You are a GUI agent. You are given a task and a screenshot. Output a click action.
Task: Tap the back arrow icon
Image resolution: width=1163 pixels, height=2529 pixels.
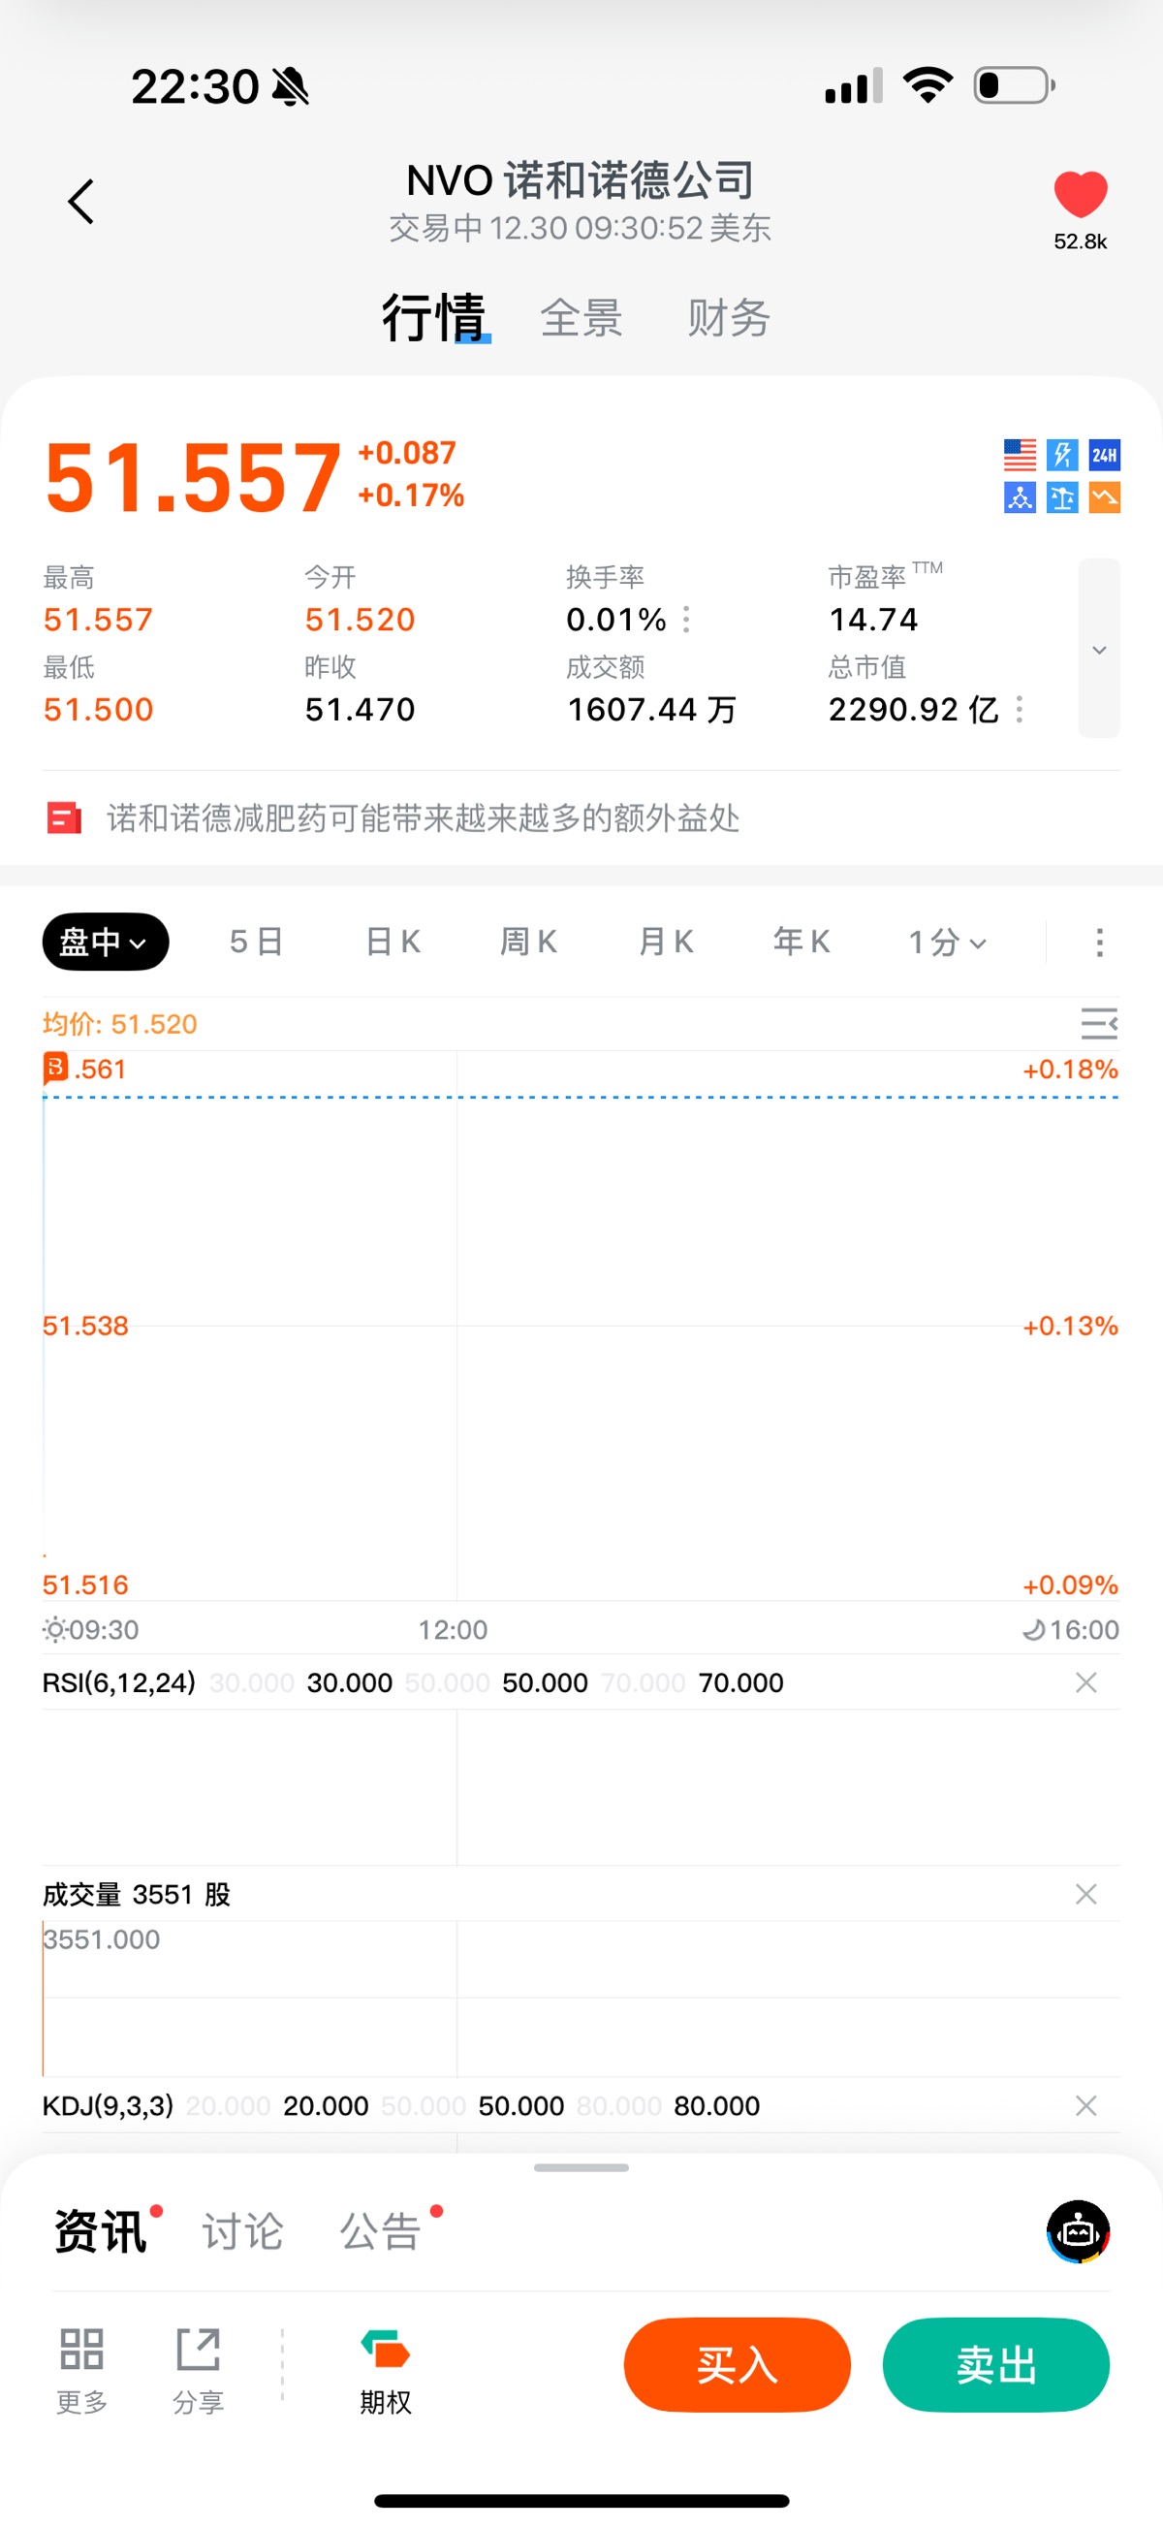(81, 202)
